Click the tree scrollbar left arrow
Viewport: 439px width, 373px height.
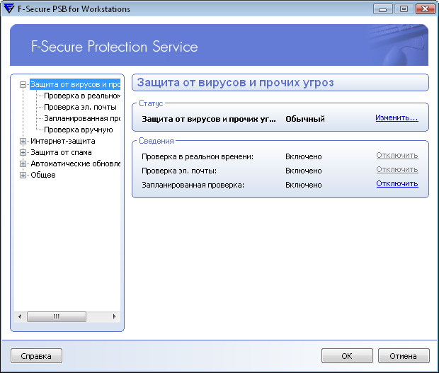[x=20, y=317]
